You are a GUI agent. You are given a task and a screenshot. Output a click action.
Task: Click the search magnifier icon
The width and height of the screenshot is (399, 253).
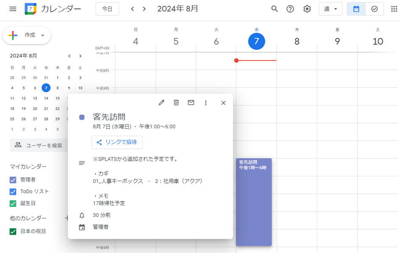274,9
